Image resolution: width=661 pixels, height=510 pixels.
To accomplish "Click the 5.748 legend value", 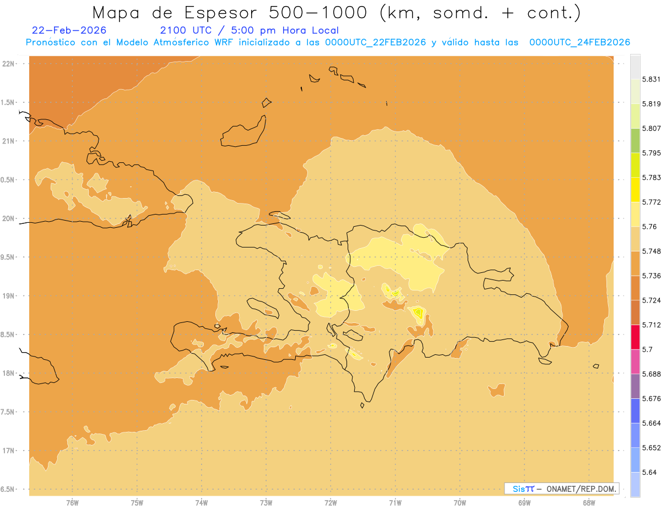I will [652, 251].
